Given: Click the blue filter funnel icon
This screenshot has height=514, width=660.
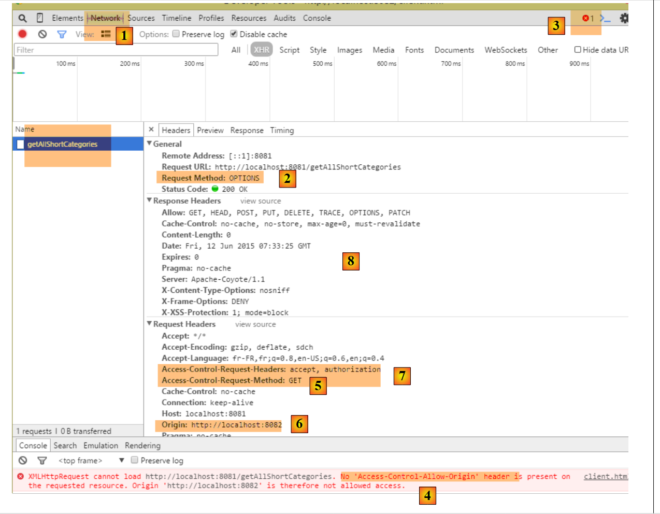Looking at the screenshot, I should coord(62,34).
